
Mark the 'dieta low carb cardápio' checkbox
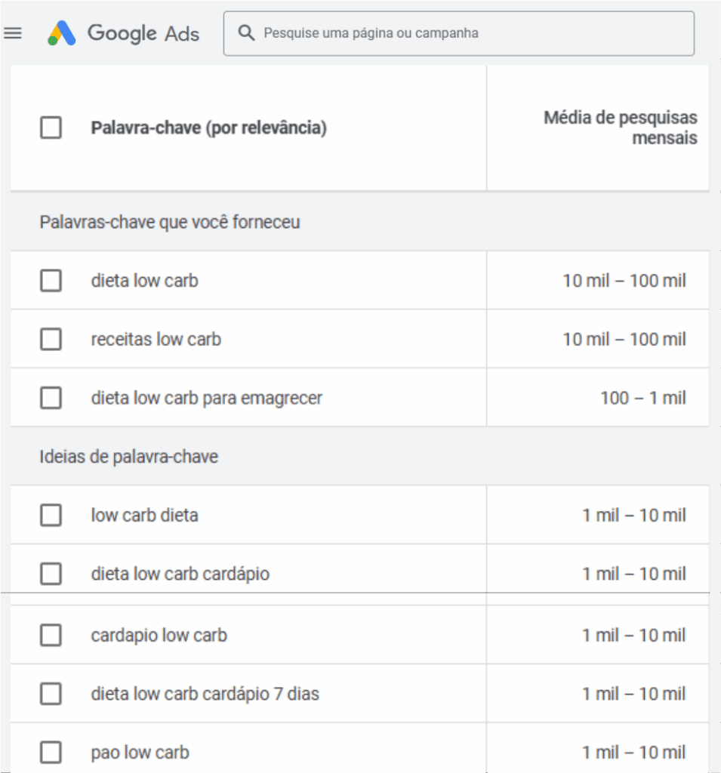click(x=51, y=574)
